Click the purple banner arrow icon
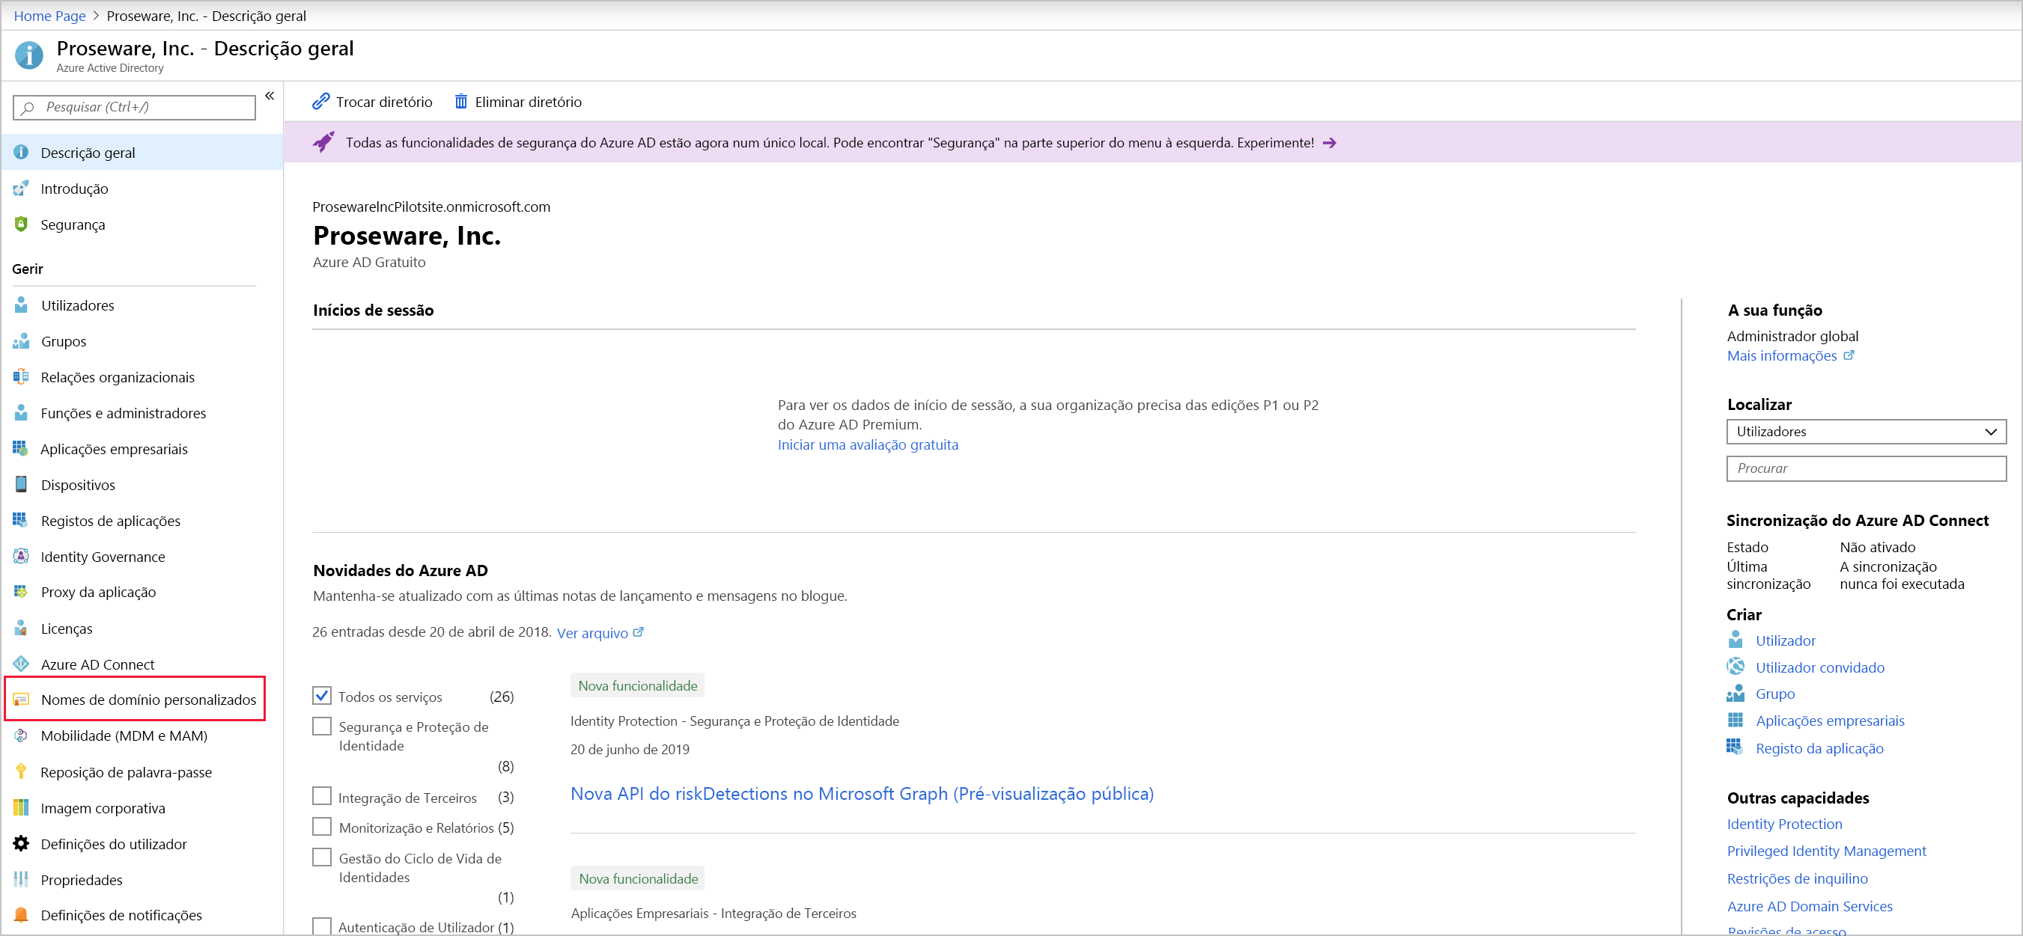The width and height of the screenshot is (2023, 936). tap(1329, 143)
